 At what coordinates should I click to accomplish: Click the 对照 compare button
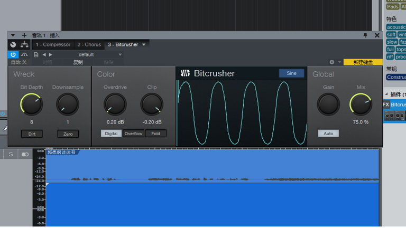(x=48, y=62)
